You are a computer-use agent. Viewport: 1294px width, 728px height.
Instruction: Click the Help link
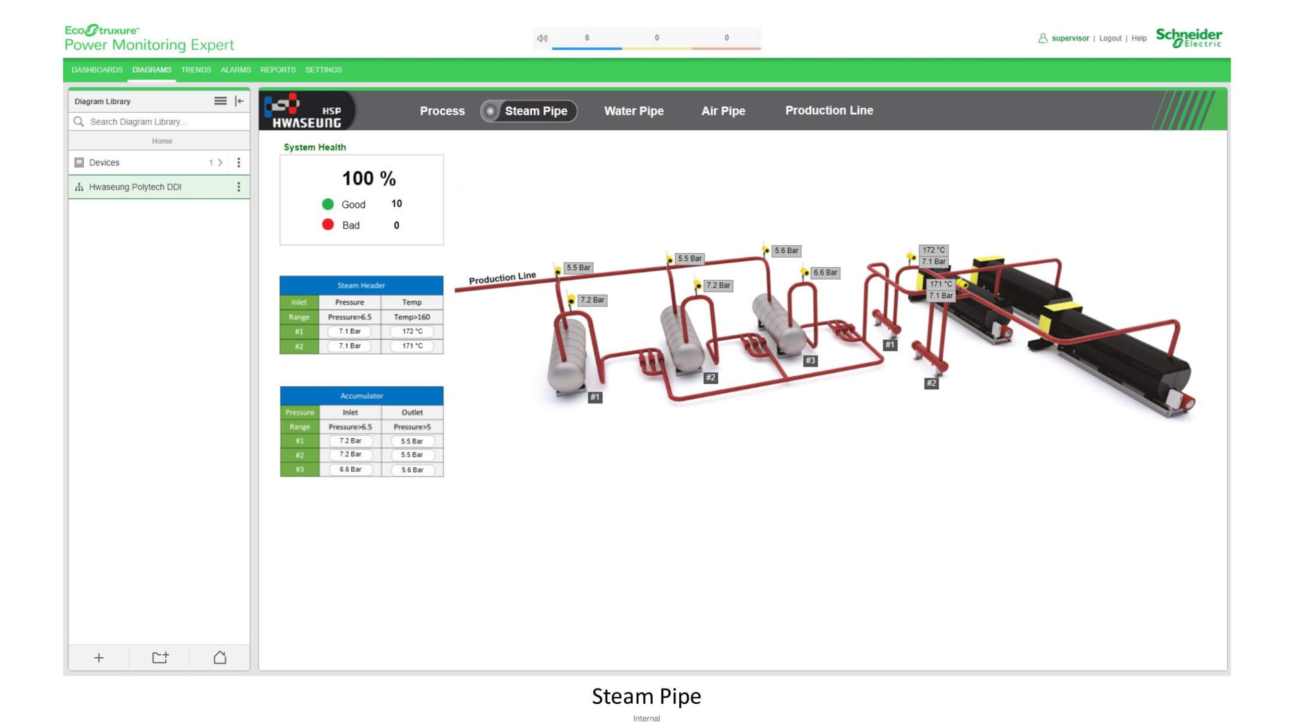click(1138, 38)
